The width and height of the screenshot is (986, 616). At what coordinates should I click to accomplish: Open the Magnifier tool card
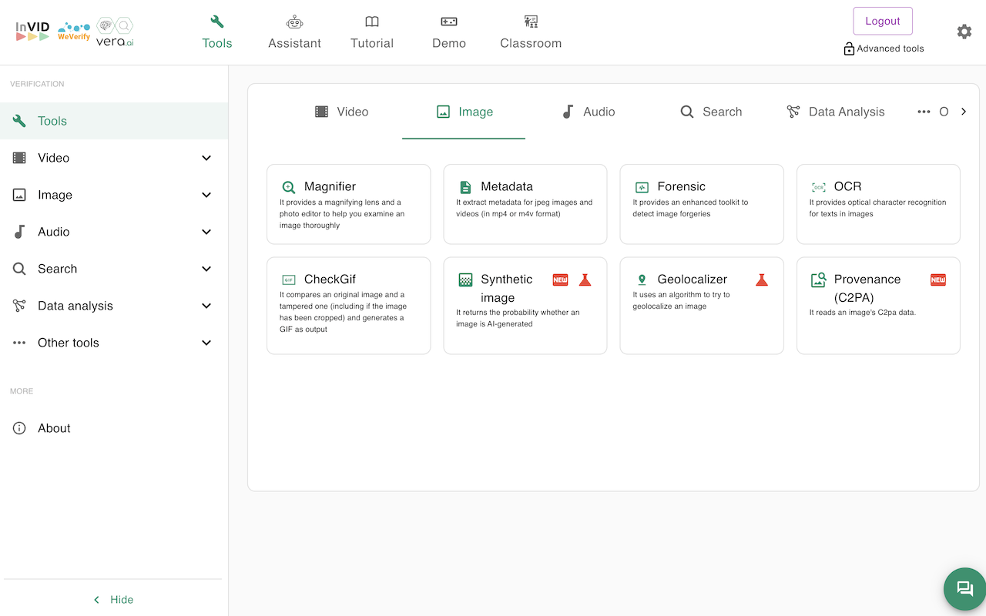click(348, 204)
